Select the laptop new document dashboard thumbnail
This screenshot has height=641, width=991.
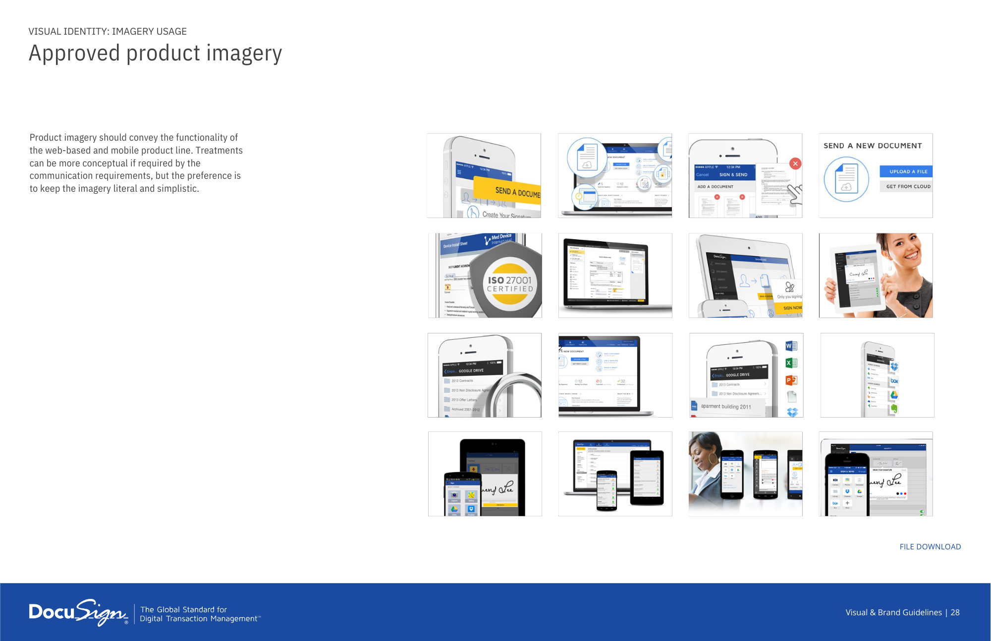click(615, 375)
